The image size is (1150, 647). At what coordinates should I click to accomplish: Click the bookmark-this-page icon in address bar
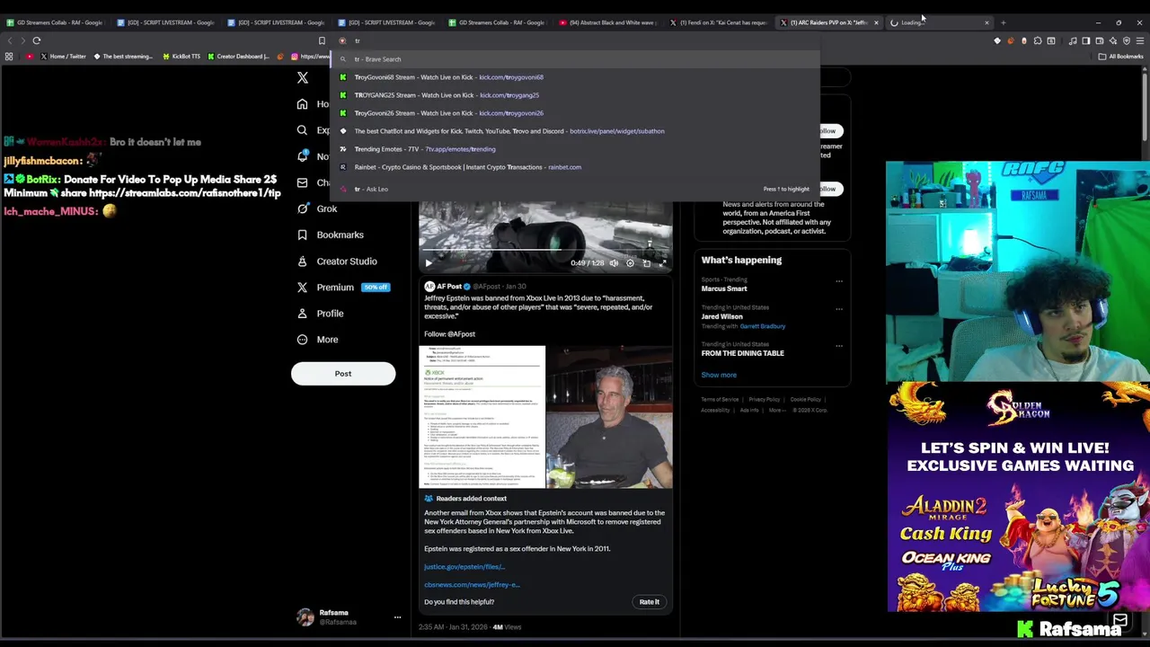(322, 40)
